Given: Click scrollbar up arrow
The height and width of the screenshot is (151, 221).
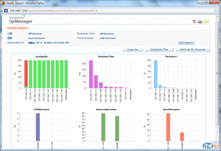Looking at the screenshot, I should [x=217, y=17].
